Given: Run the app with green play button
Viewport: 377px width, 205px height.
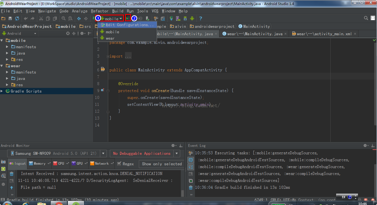Looking at the screenshot, I should pos(128,18).
